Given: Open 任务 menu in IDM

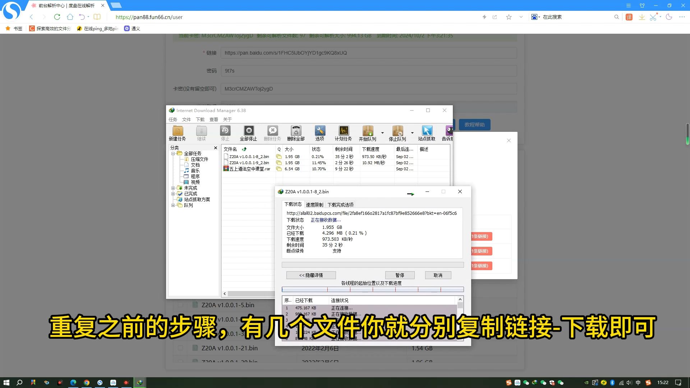Looking at the screenshot, I should [x=173, y=120].
